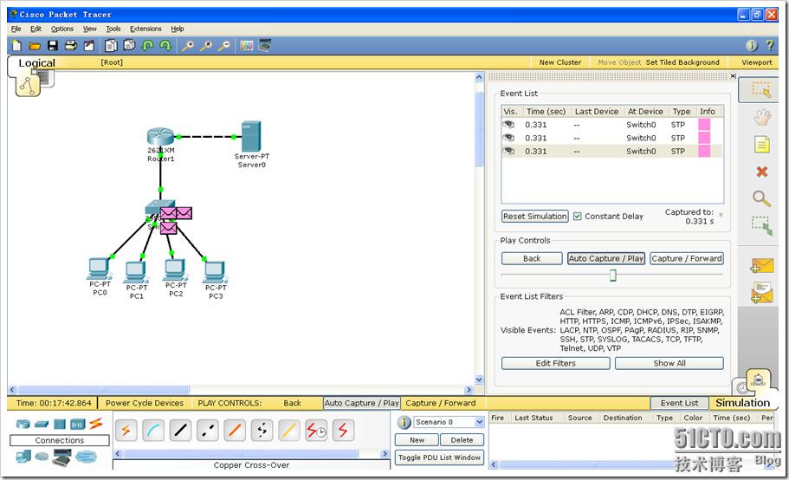Open the Custom Devices Dialog icon
The image size is (789, 480).
point(265,46)
